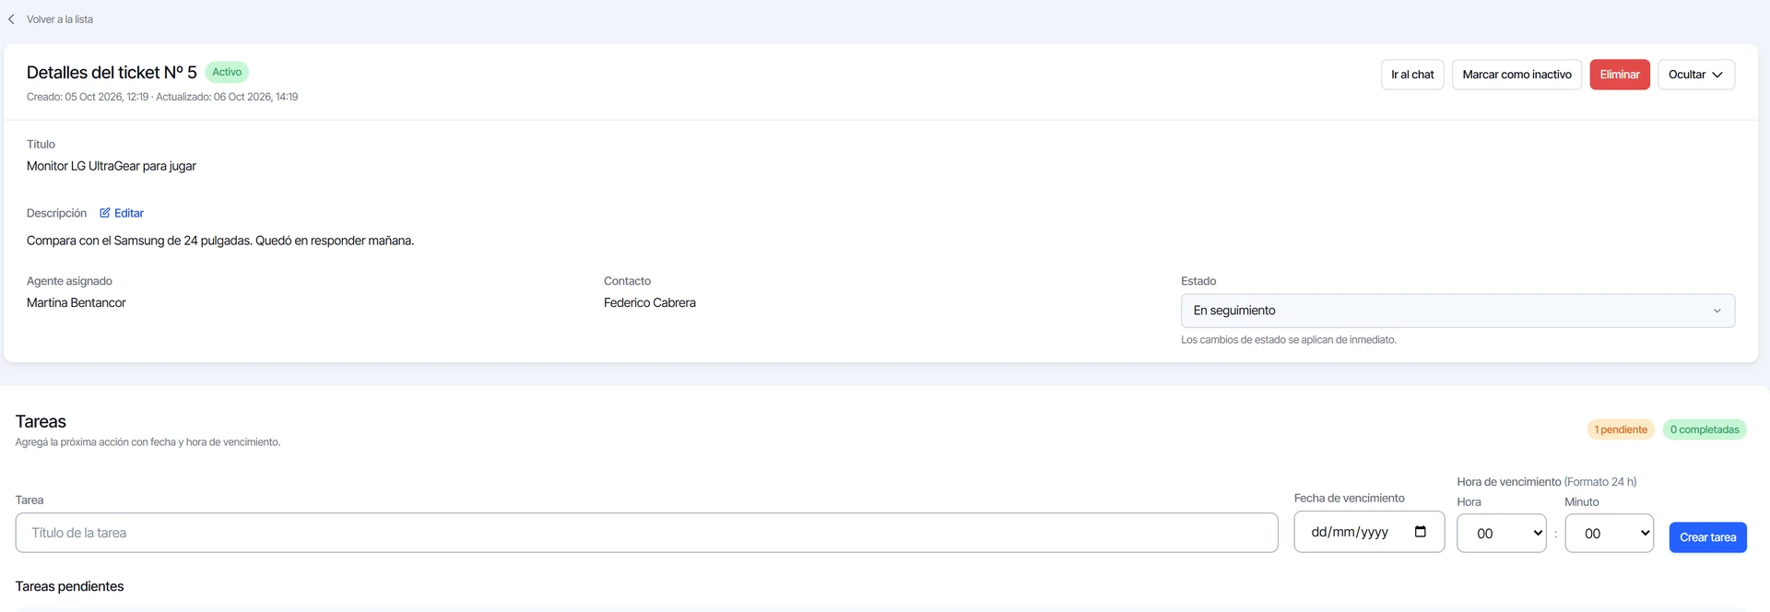The width and height of the screenshot is (1770, 612).
Task: Click the contact name 'Federico Cabrera'
Action: pos(650,302)
